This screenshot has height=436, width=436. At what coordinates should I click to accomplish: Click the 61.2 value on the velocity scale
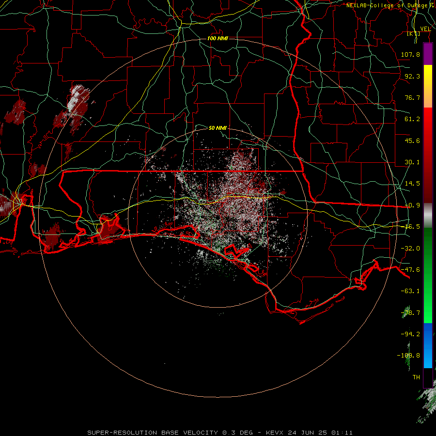click(412, 119)
